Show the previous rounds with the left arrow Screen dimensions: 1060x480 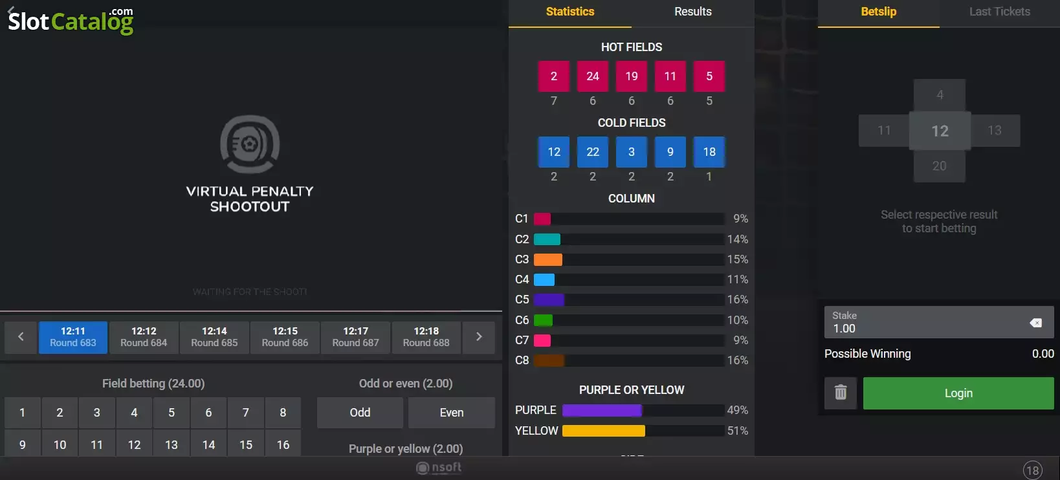coord(21,337)
